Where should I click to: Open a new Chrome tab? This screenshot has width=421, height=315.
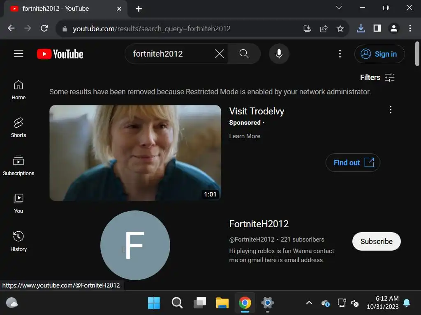click(x=139, y=9)
